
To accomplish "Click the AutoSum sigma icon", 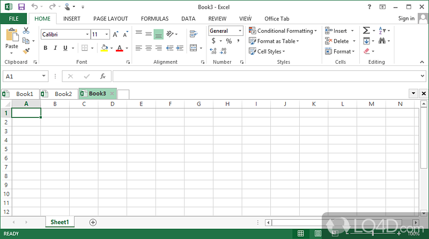I will (366, 31).
